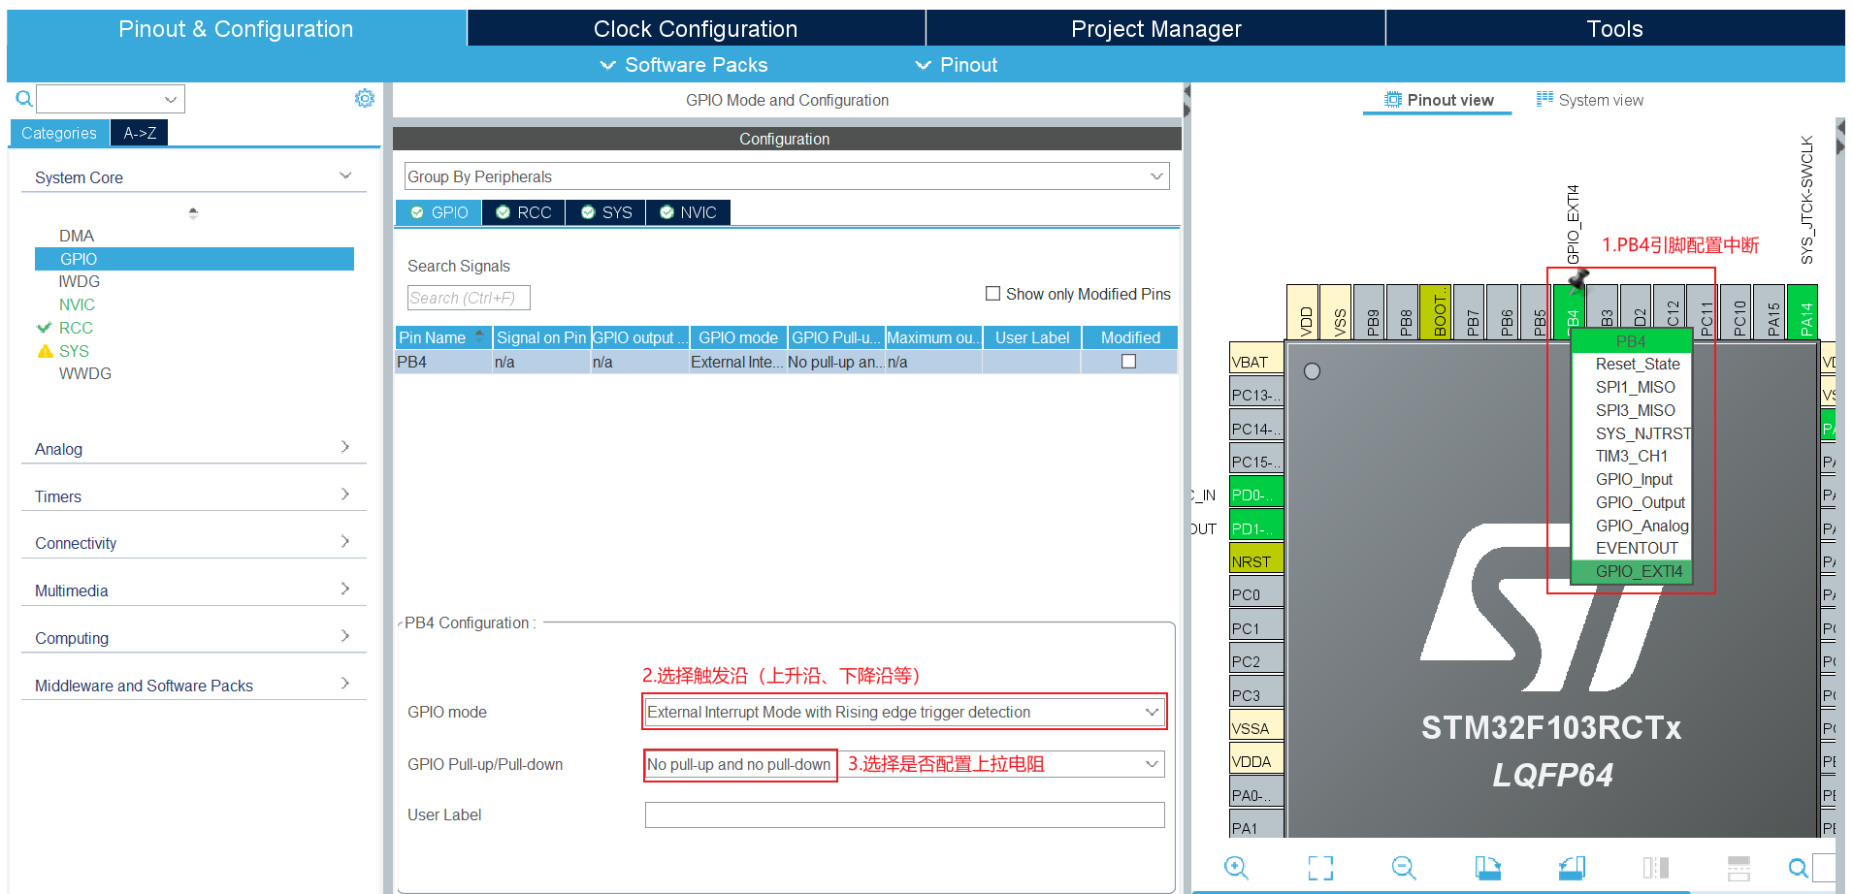Click the Pinout view chip icon
Screen dimensions: 1853x894
click(x=1393, y=100)
